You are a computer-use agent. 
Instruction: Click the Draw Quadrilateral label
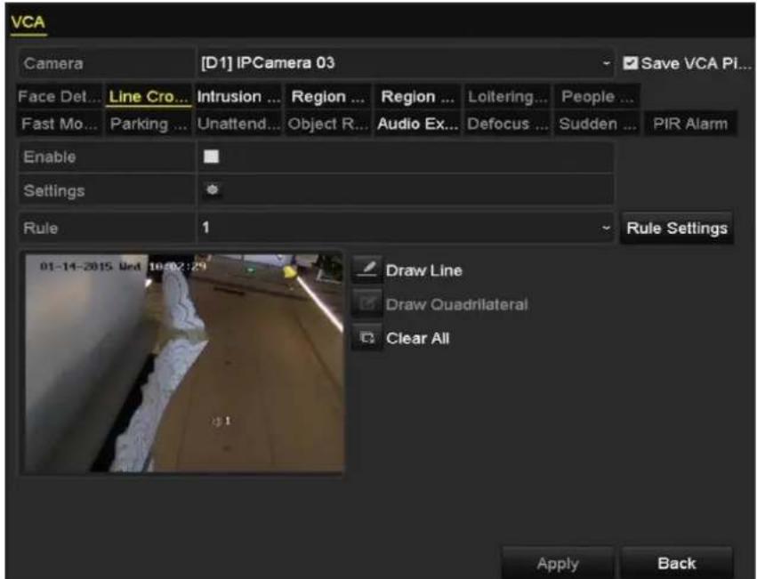(x=456, y=305)
